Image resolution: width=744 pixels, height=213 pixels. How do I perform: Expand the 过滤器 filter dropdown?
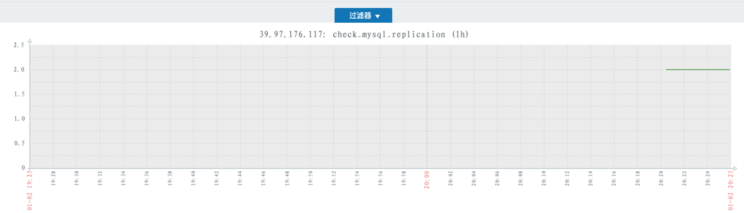(x=363, y=15)
